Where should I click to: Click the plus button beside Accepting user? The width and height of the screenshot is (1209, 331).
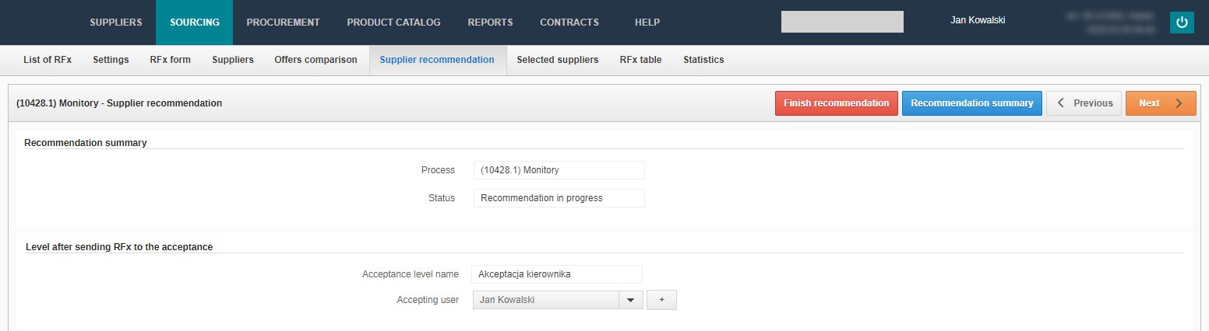coord(661,300)
